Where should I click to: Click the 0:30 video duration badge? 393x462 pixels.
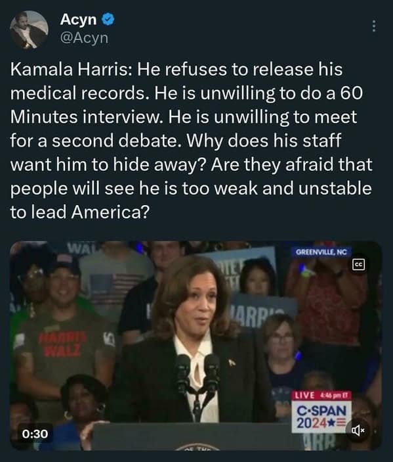click(35, 434)
